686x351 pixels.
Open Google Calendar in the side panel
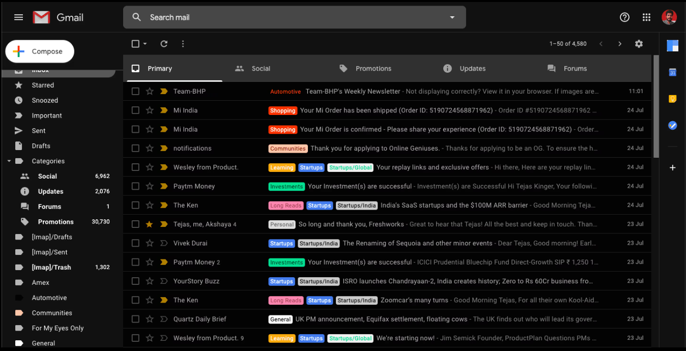point(673,72)
